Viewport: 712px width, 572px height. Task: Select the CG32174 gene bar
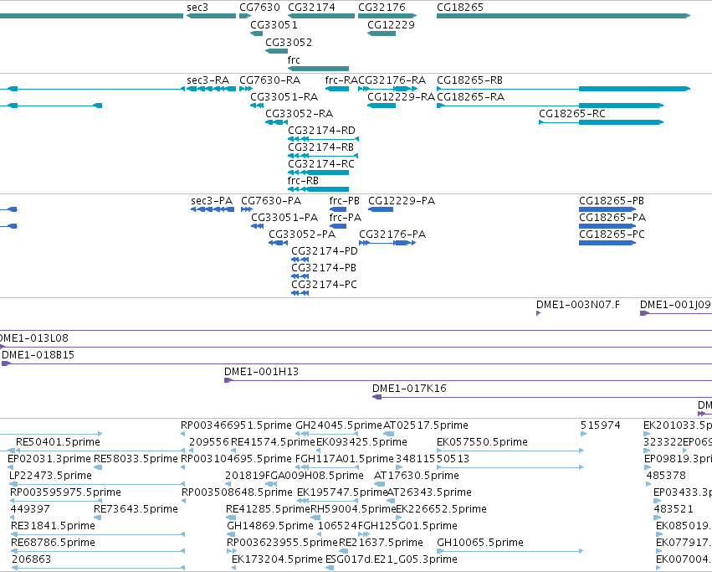321,16
